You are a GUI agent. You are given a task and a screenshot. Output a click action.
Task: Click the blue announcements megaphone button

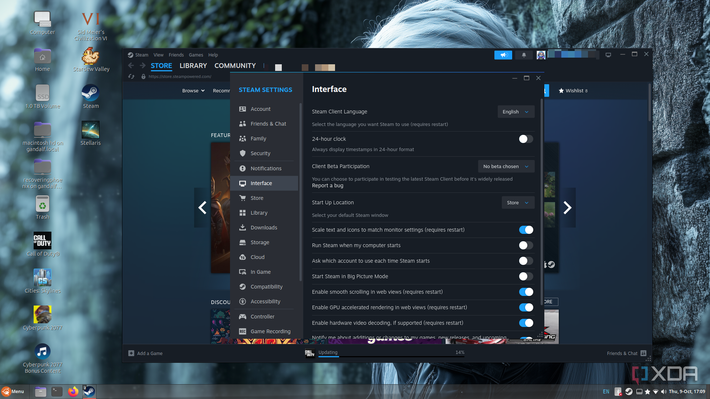coord(503,55)
